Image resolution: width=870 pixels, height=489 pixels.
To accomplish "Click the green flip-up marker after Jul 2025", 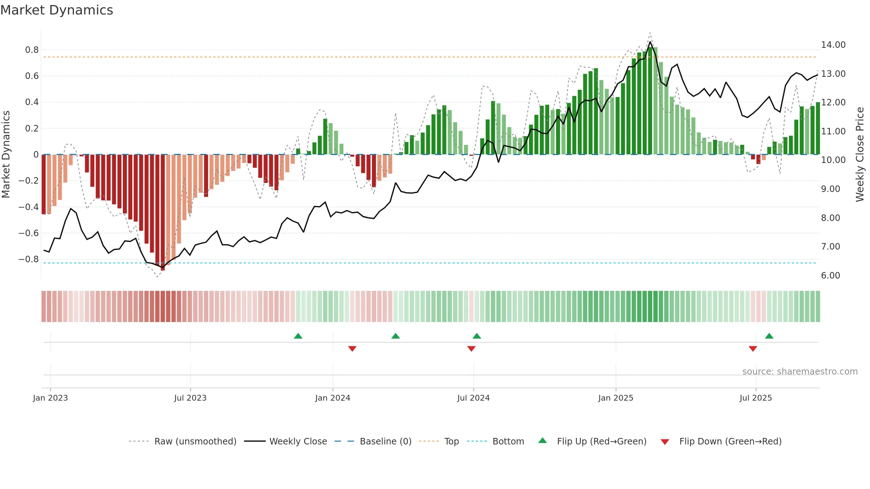I will 769,336.
